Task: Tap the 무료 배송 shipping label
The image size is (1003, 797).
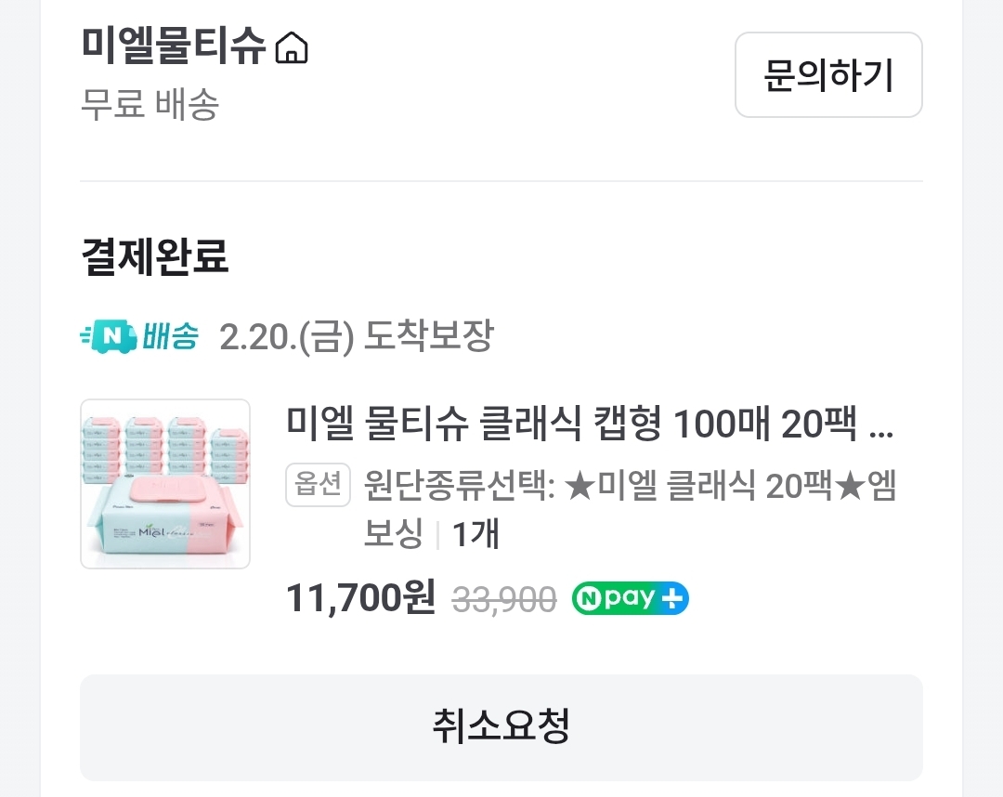Action: tap(150, 104)
